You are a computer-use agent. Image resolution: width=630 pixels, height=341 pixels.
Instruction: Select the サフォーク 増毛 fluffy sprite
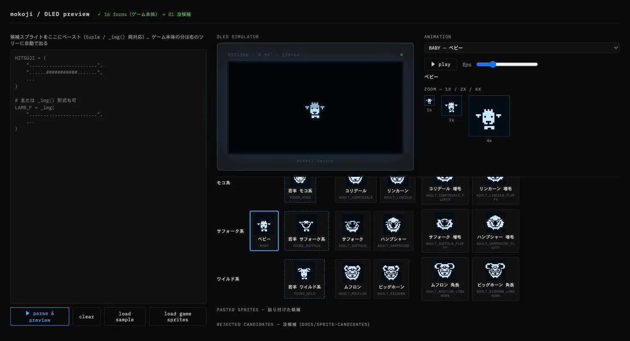tap(445, 231)
